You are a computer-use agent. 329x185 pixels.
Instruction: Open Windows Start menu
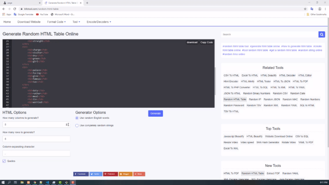tap(3, 183)
